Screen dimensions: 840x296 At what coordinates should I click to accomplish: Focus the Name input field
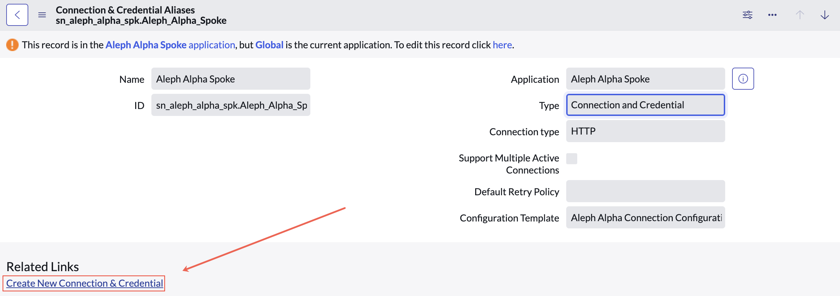click(x=231, y=79)
